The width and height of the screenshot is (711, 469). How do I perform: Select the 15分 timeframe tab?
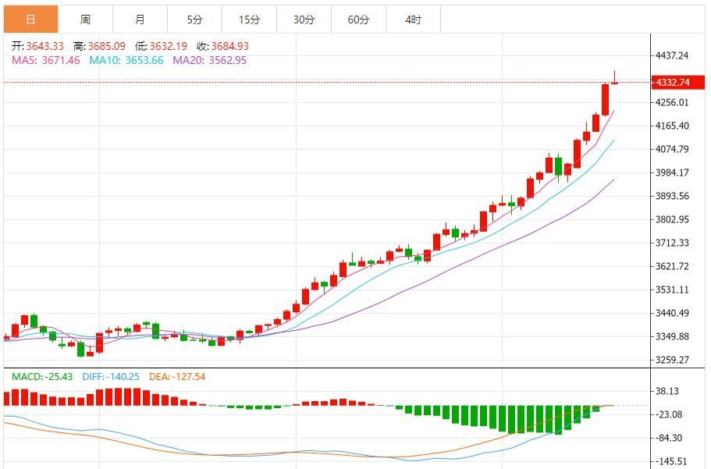click(249, 20)
